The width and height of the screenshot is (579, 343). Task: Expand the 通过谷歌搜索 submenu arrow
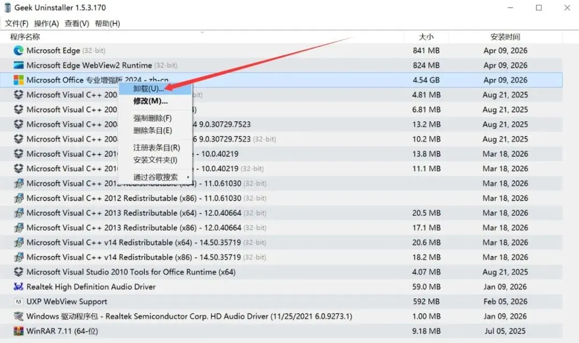click(188, 177)
